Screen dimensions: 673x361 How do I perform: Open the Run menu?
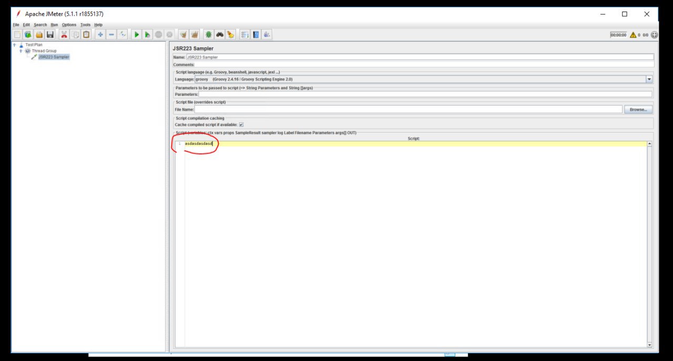54,25
